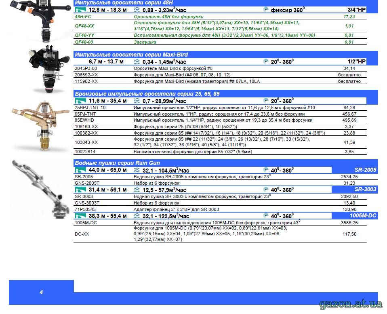The width and height of the screenshot is (387, 314).
Task: Click the product code 106160-XX
Action: (x=86, y=126)
